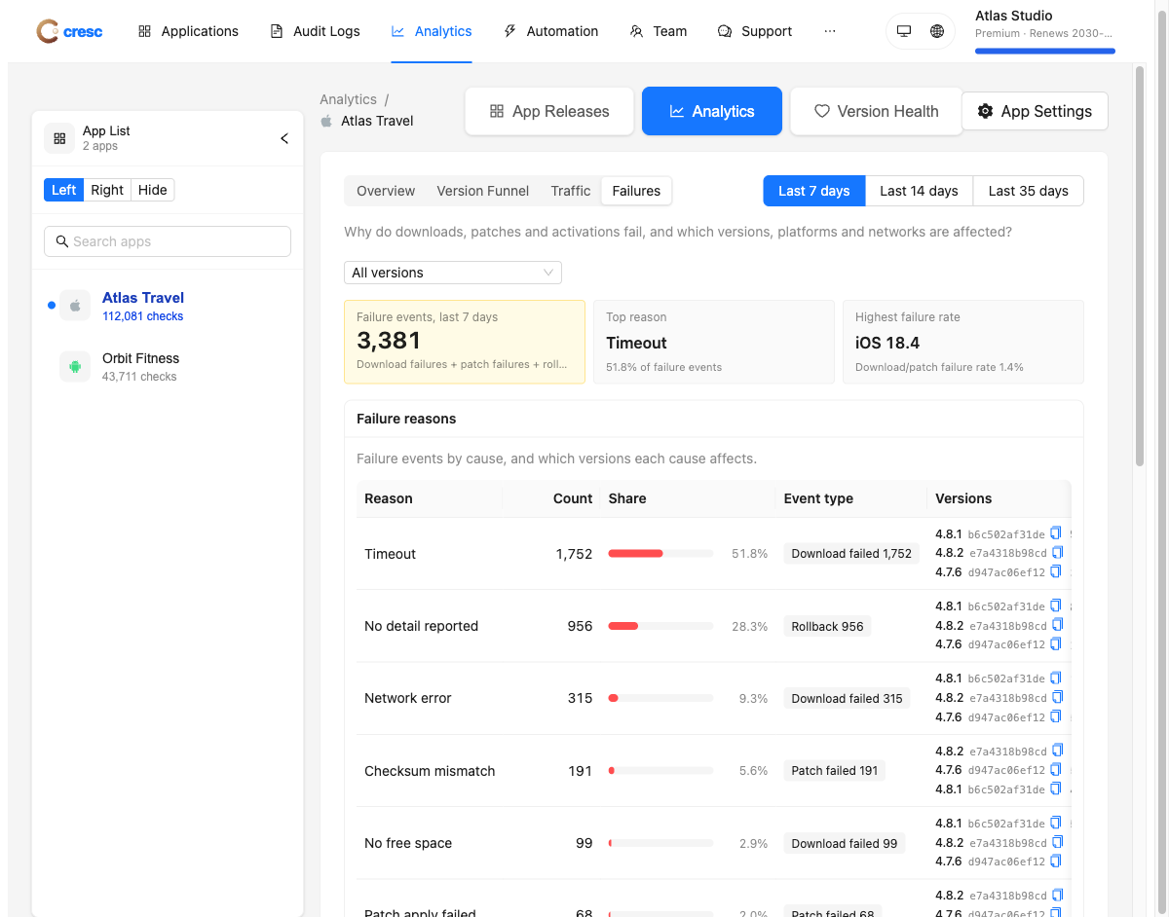This screenshot has height=917, width=1169.
Task: Open the All versions dropdown
Action: click(x=453, y=273)
